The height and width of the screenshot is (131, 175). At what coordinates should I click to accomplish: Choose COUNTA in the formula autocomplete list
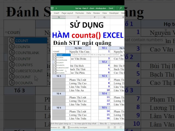62,58
